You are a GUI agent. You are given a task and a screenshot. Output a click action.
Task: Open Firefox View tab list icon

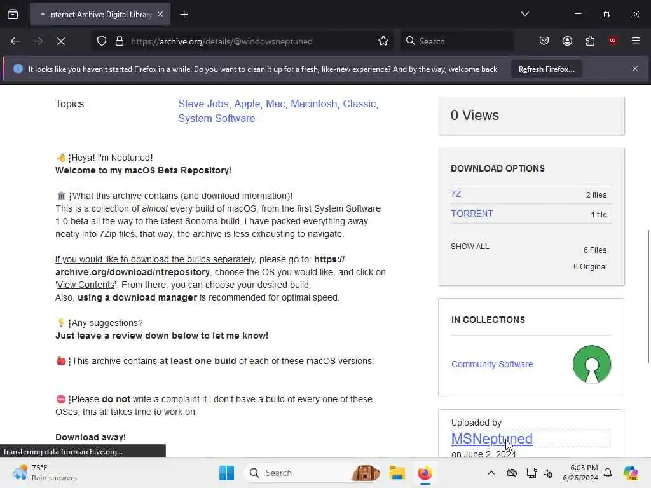coord(13,15)
